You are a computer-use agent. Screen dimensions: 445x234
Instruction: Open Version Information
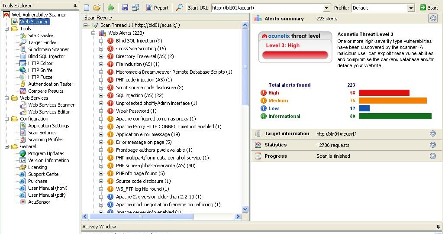(48, 160)
